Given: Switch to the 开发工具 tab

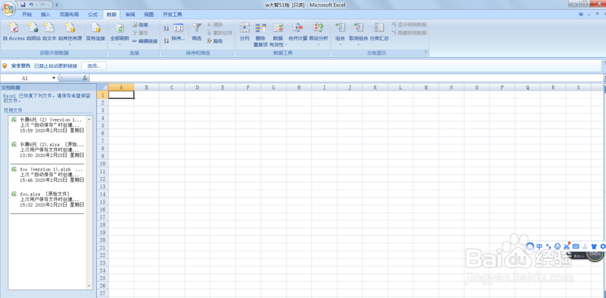Looking at the screenshot, I should click(x=172, y=15).
